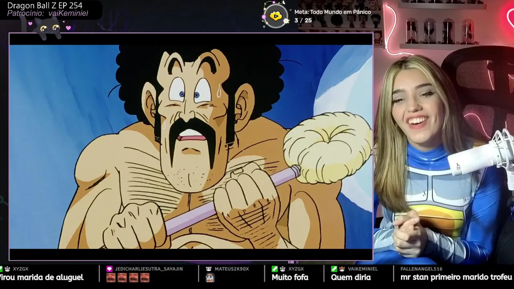Click the 'Dragon Ball Z EP 254' title

(45, 6)
